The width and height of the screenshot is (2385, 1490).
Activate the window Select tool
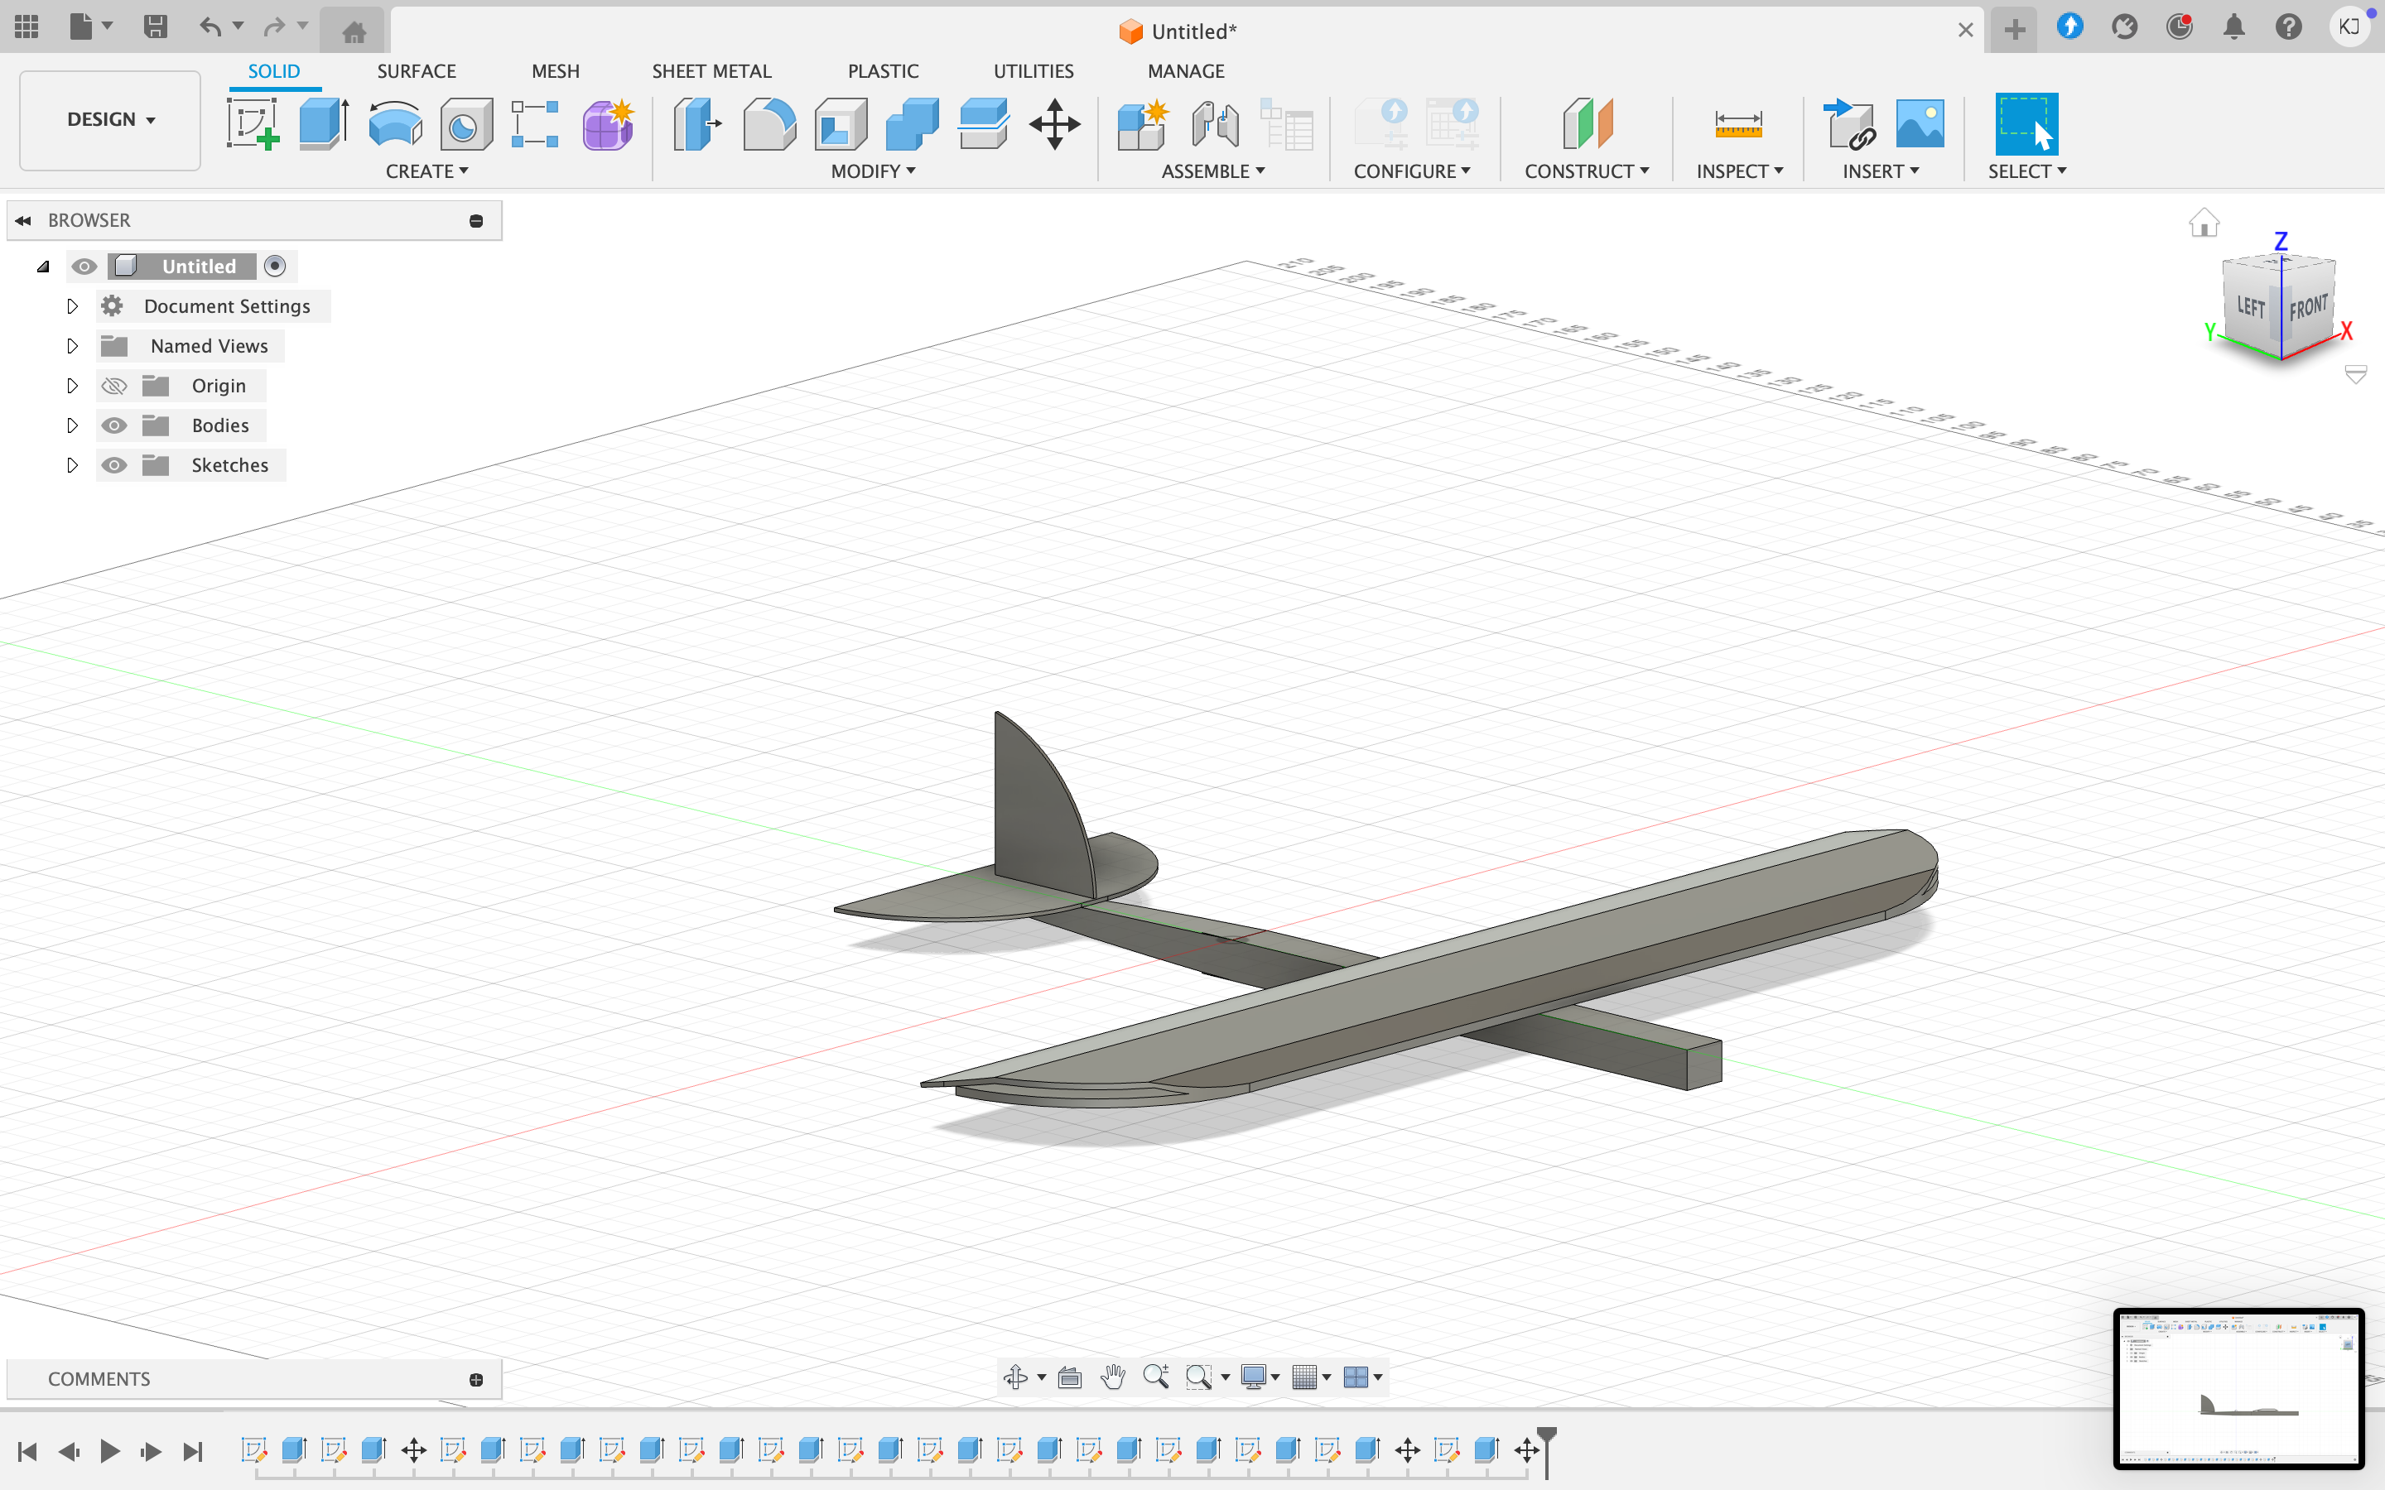(2026, 124)
